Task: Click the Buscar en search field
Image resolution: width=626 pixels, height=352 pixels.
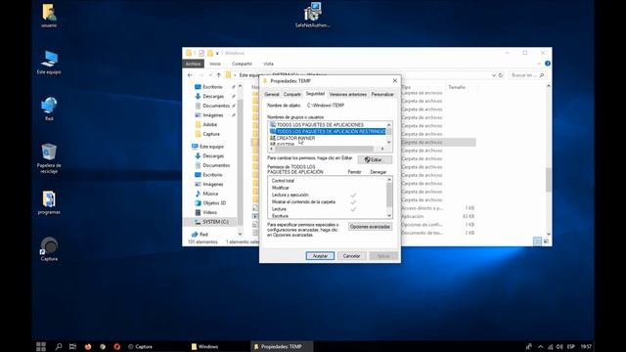Action: coord(527,75)
